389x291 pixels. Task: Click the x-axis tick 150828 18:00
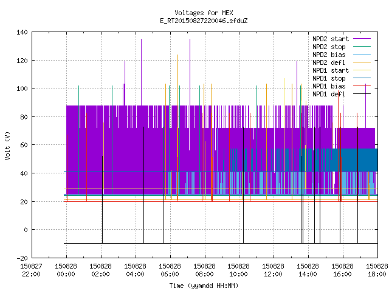click(x=377, y=270)
